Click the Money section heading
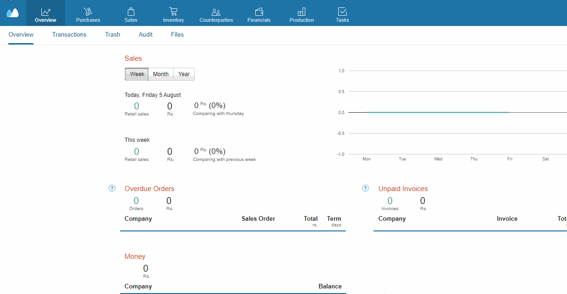Image resolution: width=567 pixels, height=294 pixels. coord(135,256)
